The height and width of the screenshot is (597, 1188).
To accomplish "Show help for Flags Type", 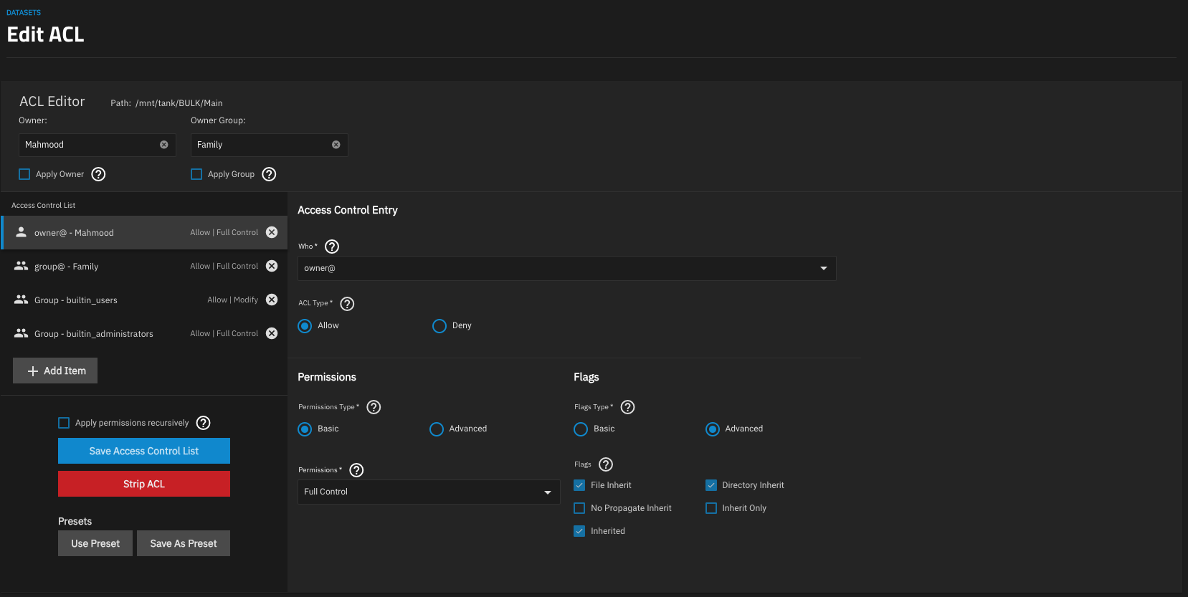I will pyautogui.click(x=627, y=407).
